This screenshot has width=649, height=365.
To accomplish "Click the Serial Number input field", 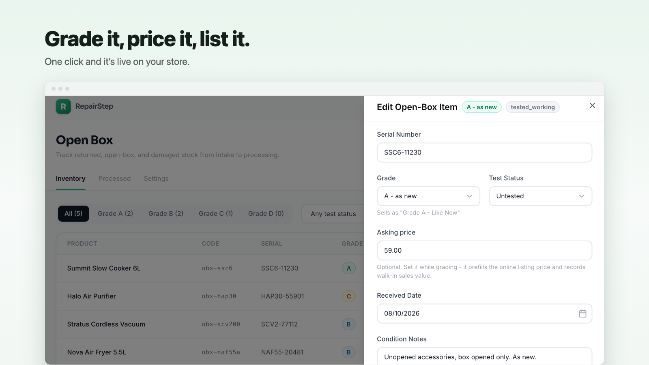I will tap(484, 152).
